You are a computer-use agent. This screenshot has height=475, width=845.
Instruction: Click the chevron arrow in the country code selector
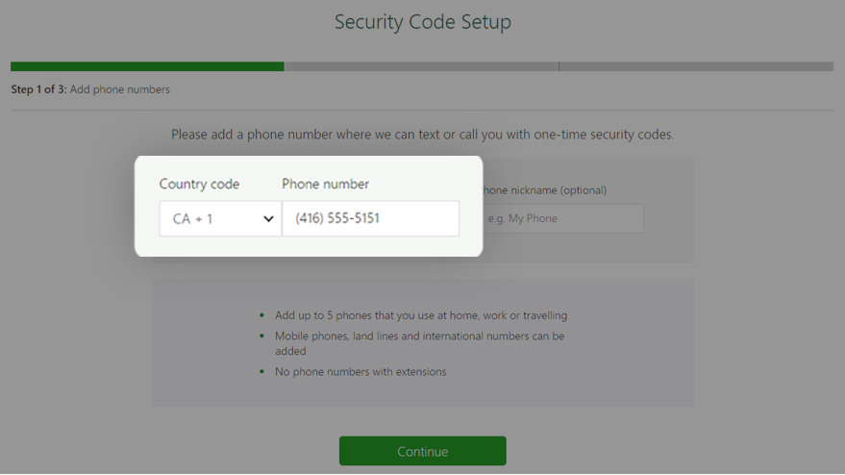tap(268, 219)
